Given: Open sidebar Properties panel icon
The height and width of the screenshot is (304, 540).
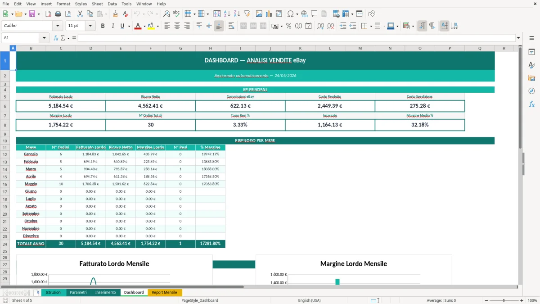Looking at the screenshot, I should (x=531, y=52).
